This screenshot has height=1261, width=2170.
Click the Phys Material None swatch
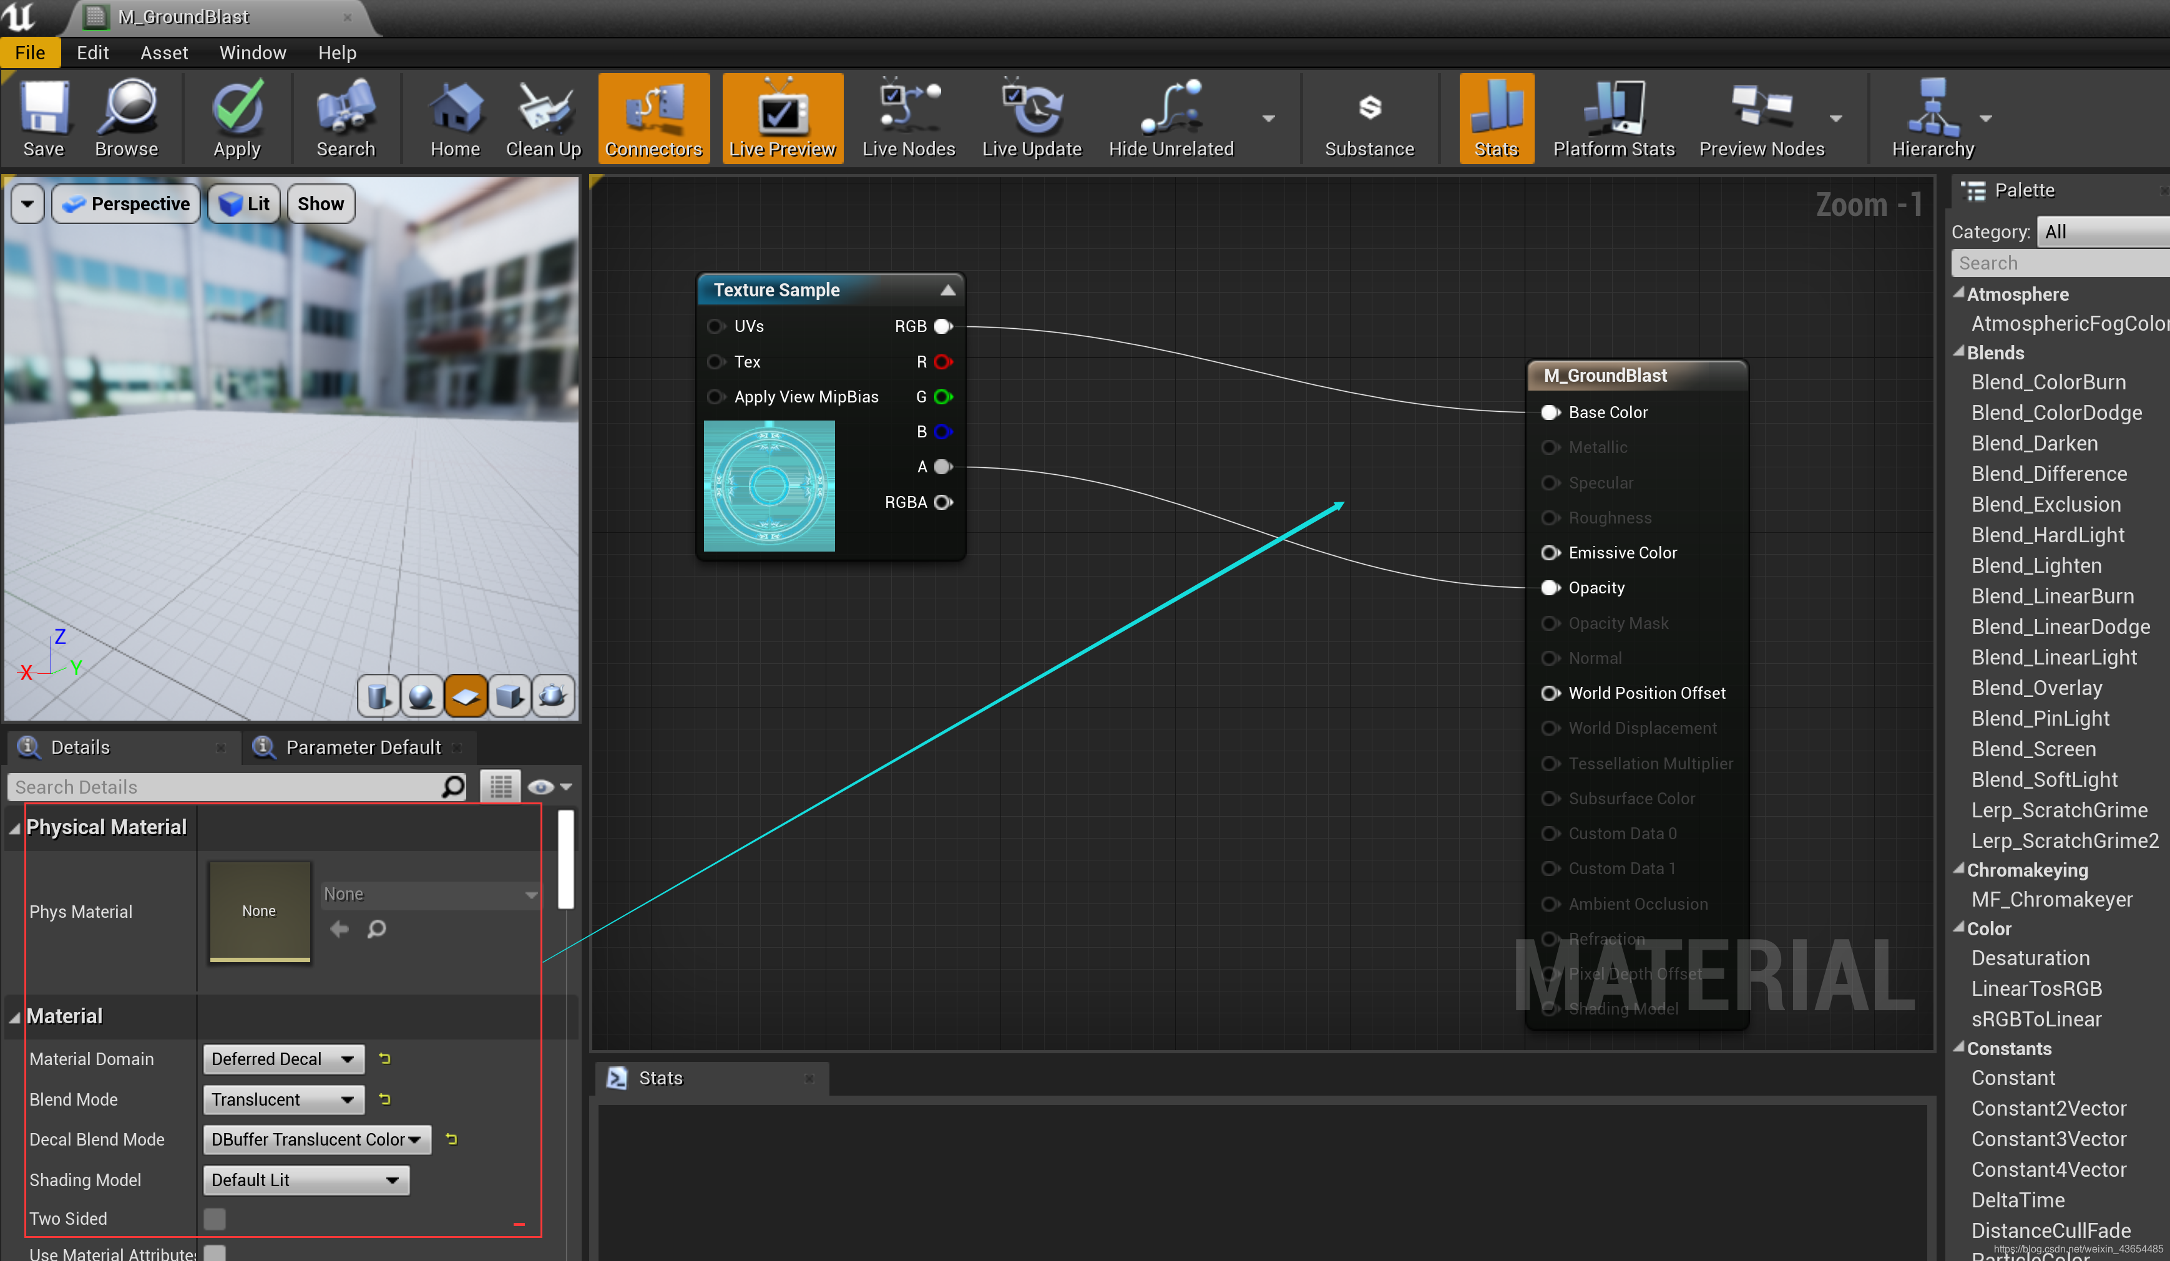point(259,911)
